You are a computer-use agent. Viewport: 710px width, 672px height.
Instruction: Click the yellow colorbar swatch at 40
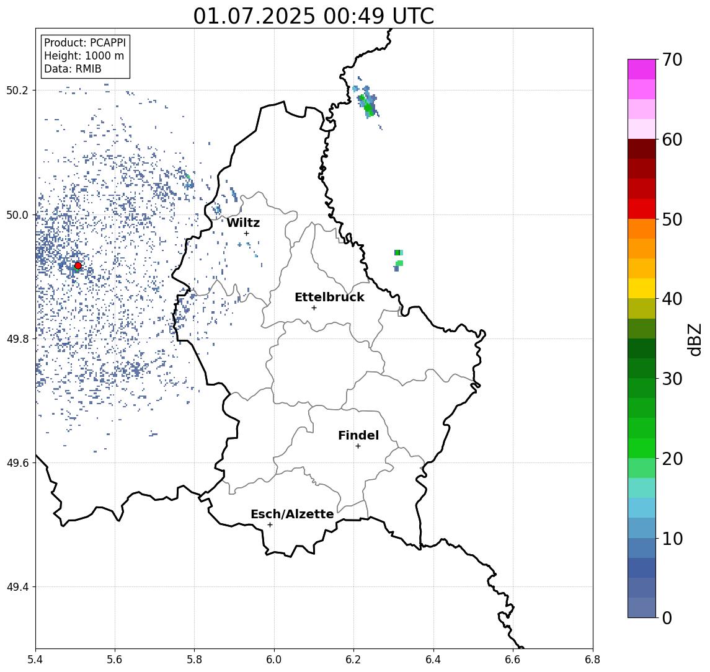point(642,288)
